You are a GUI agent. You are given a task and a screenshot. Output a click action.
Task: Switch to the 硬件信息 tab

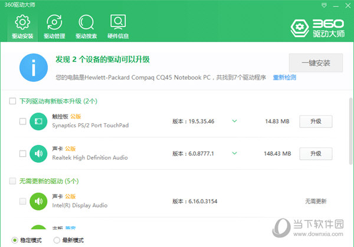[118, 27]
